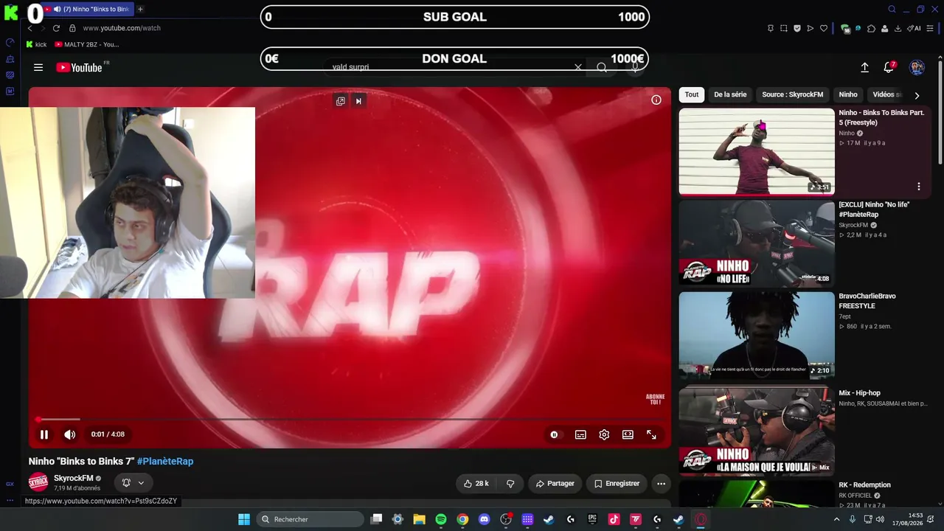Enter fullscreen mode
Viewport: 944px width, 531px height.
651,434
